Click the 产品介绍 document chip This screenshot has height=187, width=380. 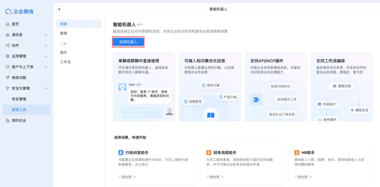point(228,97)
